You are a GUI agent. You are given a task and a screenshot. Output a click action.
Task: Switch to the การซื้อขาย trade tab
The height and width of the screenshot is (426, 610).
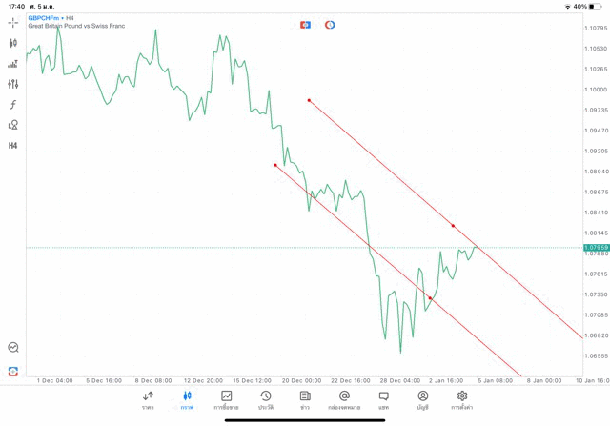226,400
